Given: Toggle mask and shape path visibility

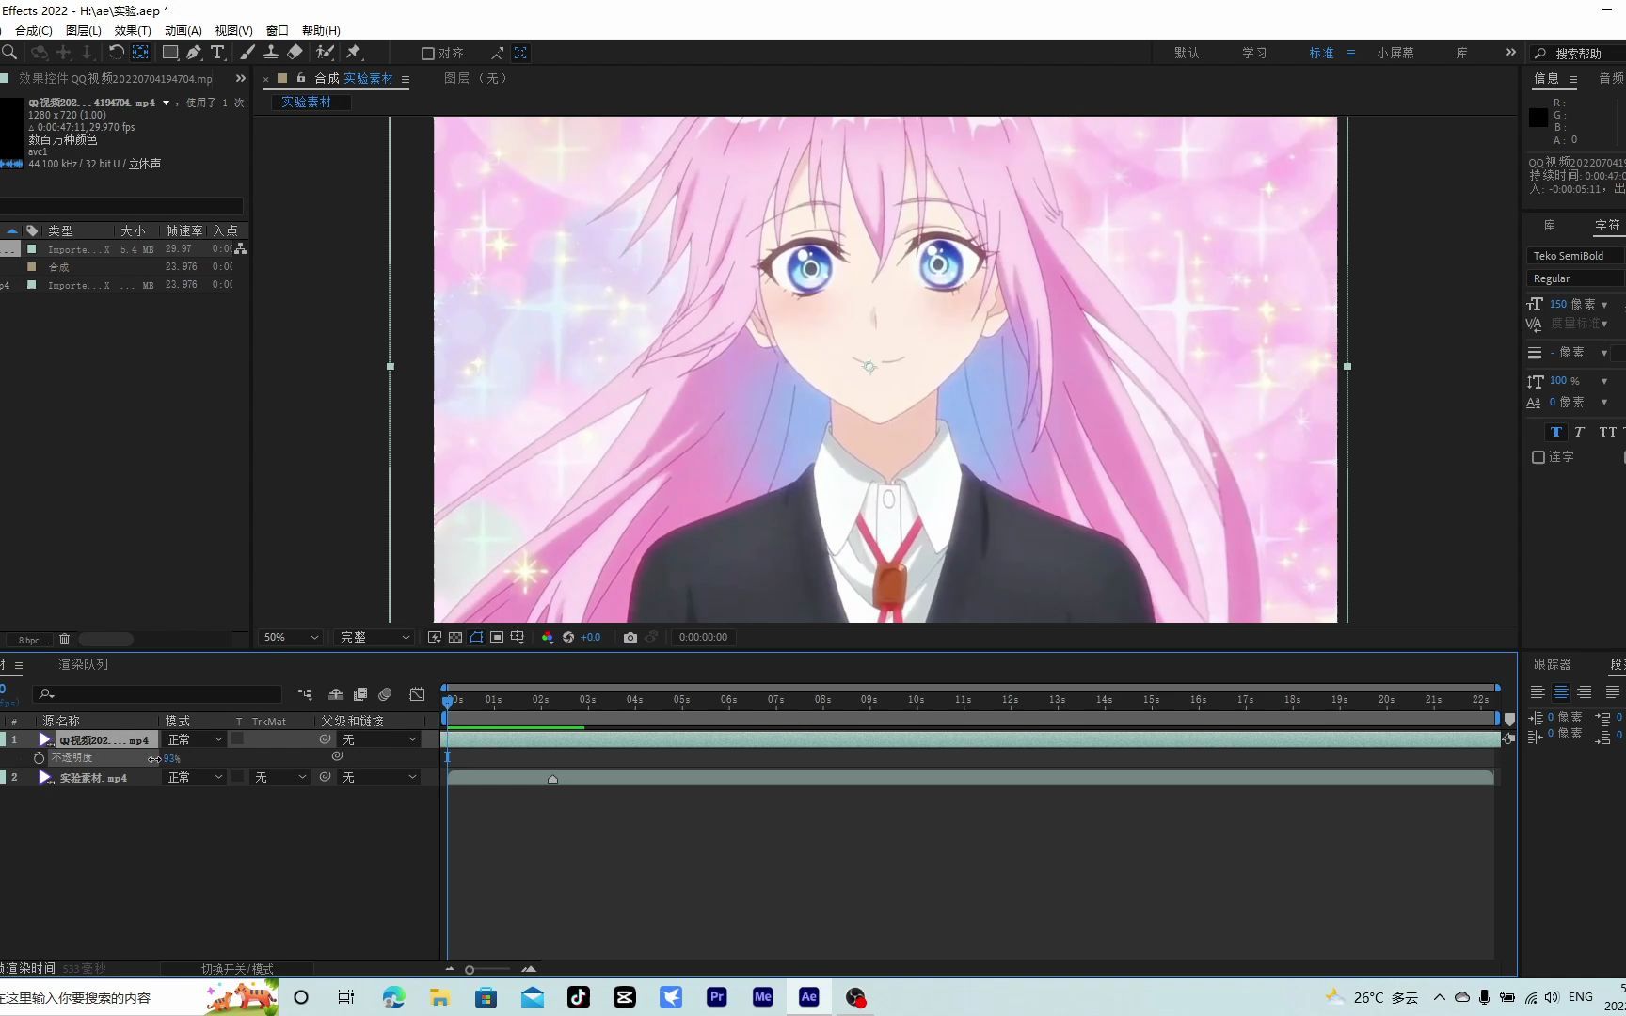Looking at the screenshot, I should click(x=476, y=637).
